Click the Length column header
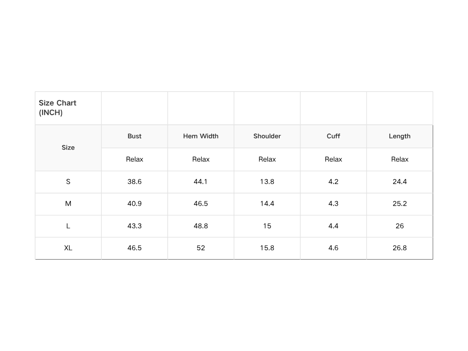468x351 pixels. point(399,136)
